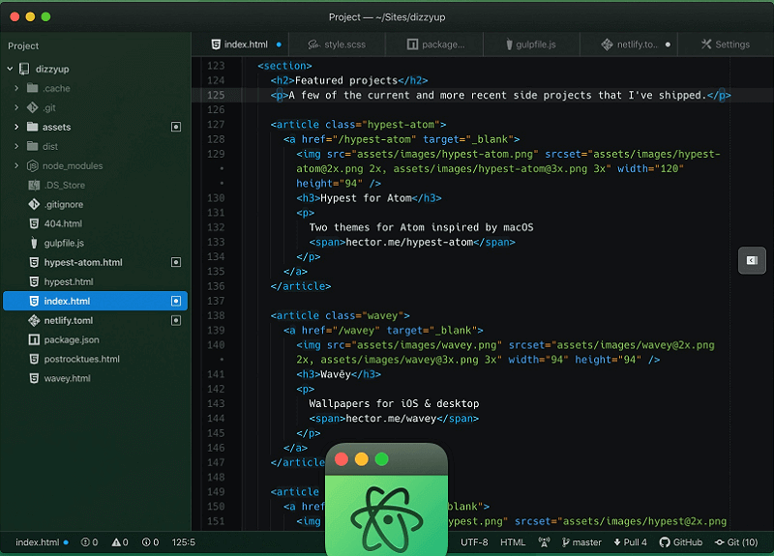Select netlify.toml file in the sidebar

coord(68,320)
